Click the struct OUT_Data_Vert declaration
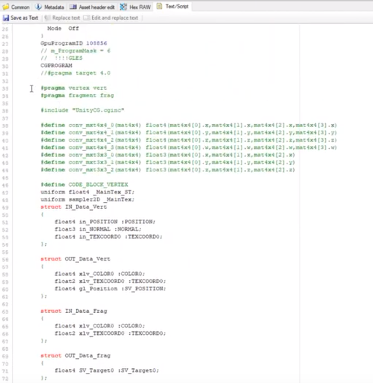The image size is (373, 383). 76,259
